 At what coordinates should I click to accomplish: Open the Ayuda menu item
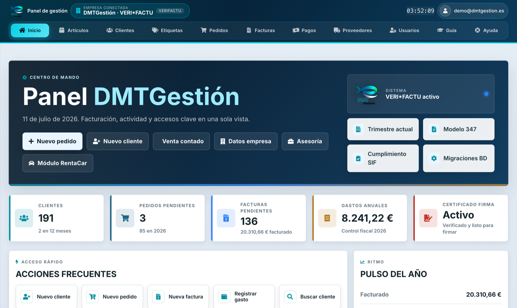[x=486, y=30]
